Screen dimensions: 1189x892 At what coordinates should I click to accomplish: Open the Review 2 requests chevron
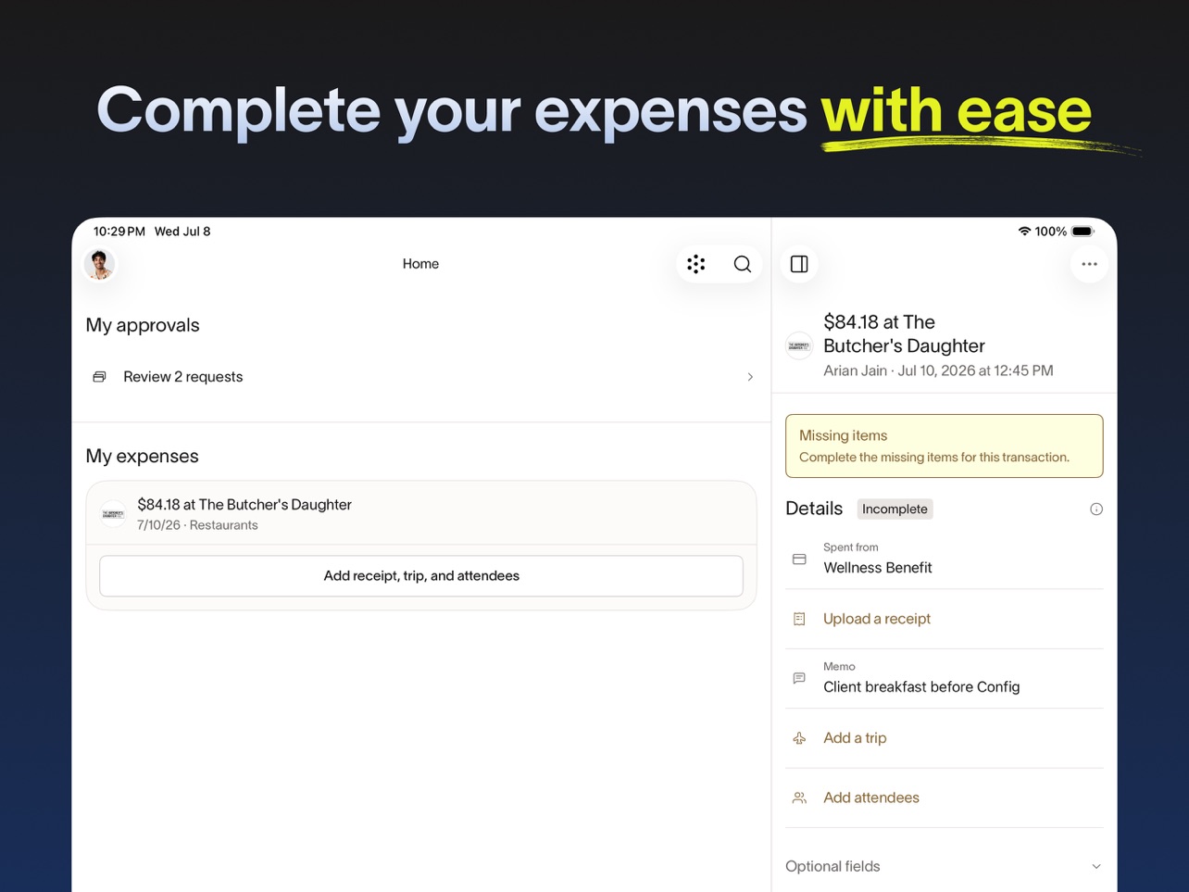[750, 377]
